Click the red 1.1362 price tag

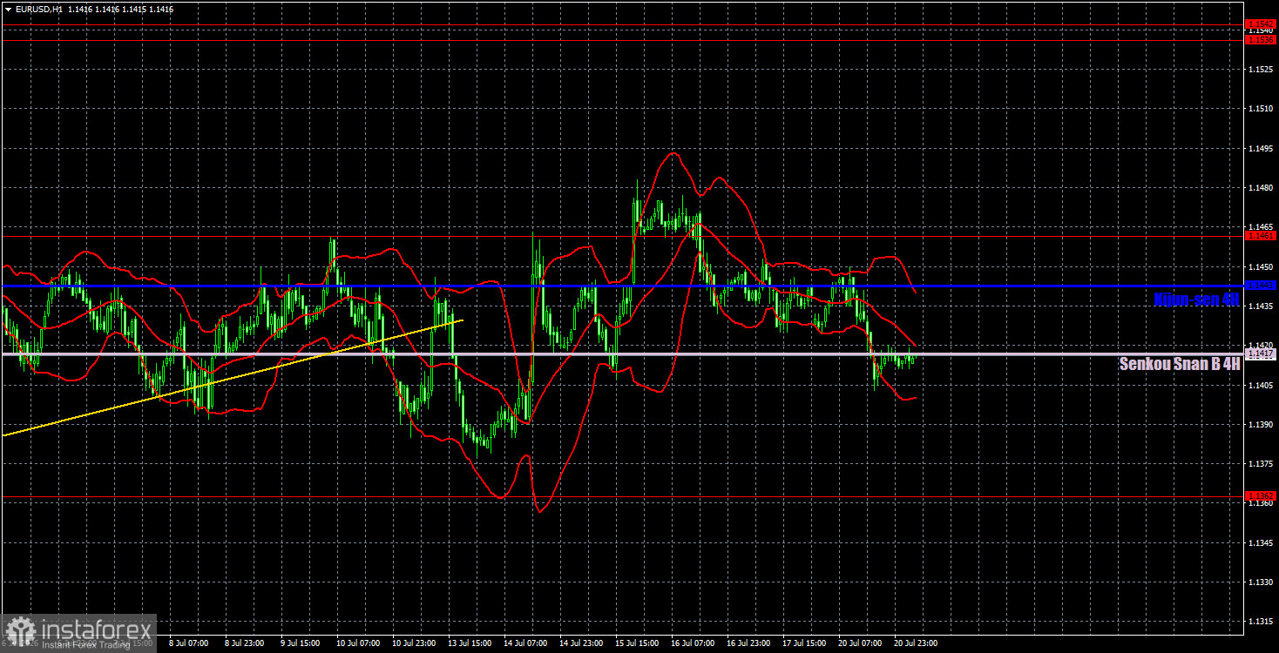1260,495
